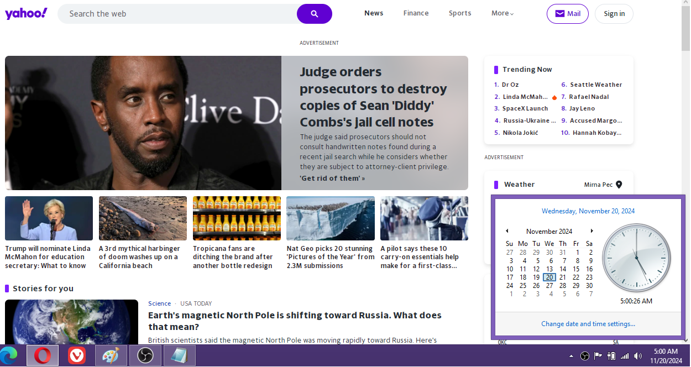The width and height of the screenshot is (691, 367).
Task: Select trending topic Nikola Jokić
Action: click(x=520, y=133)
